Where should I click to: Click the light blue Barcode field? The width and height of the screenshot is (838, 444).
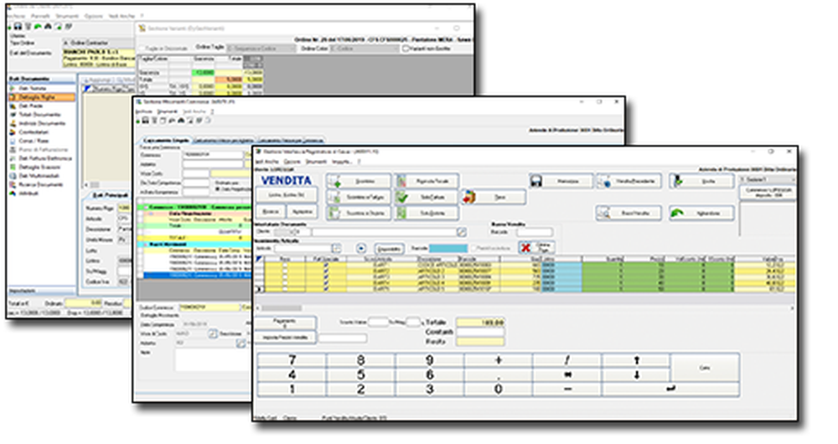tap(448, 249)
